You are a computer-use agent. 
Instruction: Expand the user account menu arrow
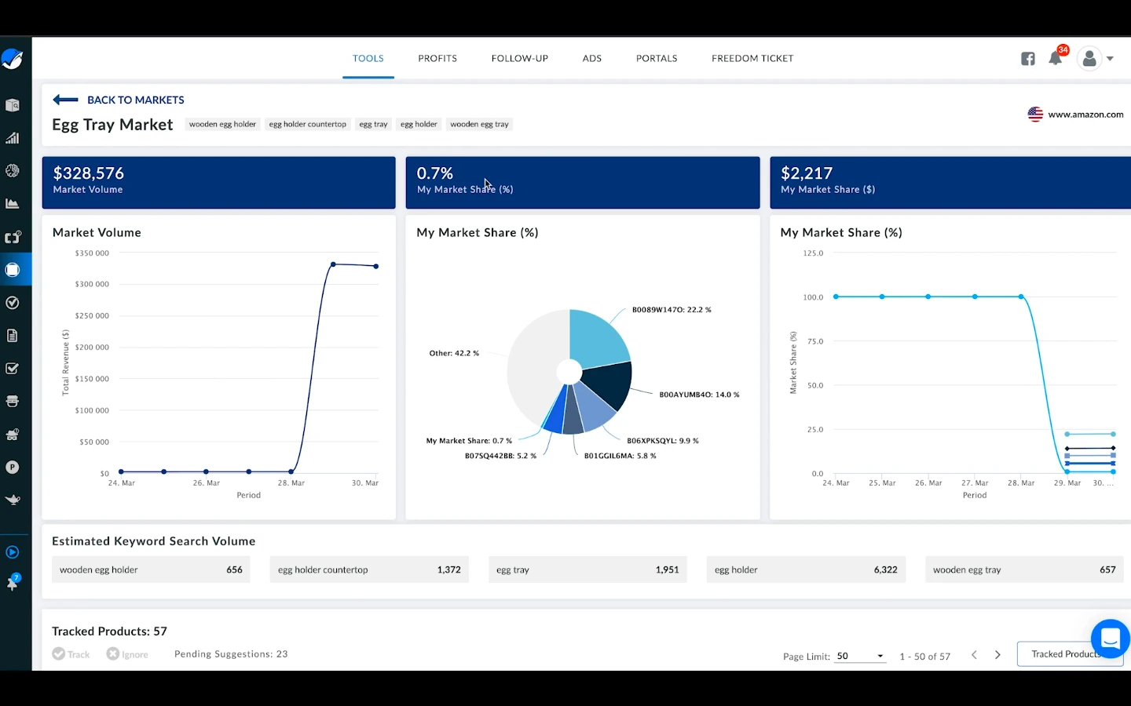click(x=1110, y=59)
